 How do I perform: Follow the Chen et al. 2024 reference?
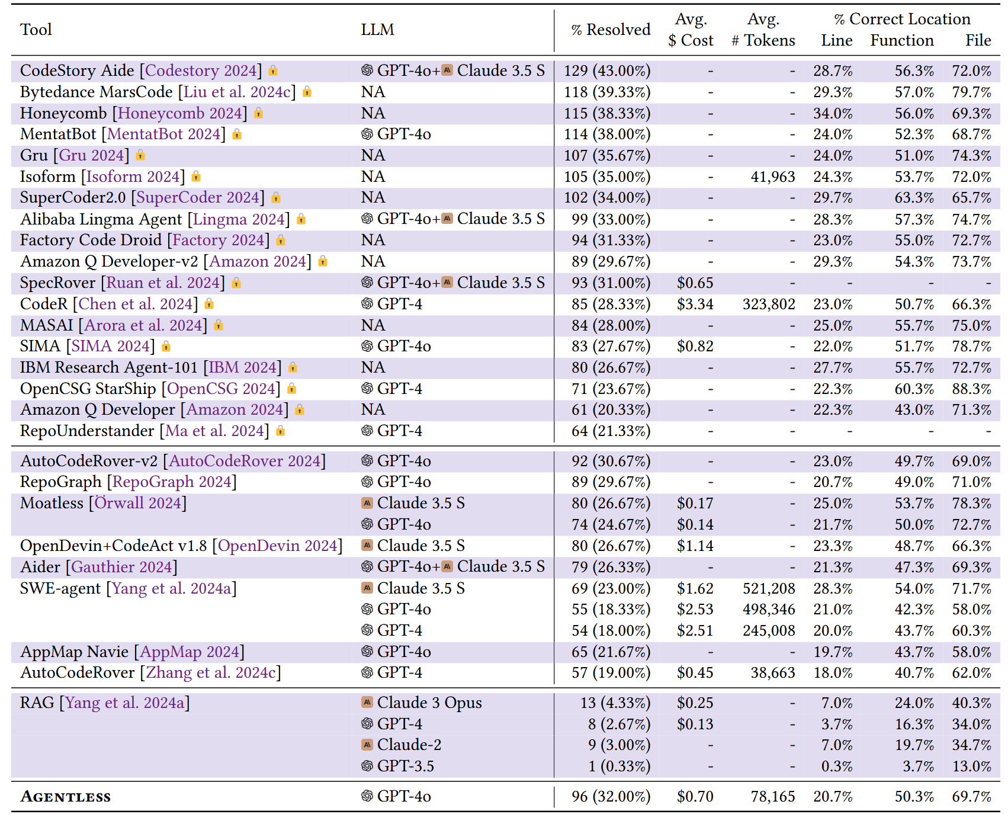click(136, 304)
